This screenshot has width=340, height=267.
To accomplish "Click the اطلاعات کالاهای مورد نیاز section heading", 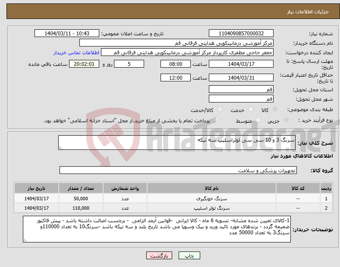I will click(302, 156).
